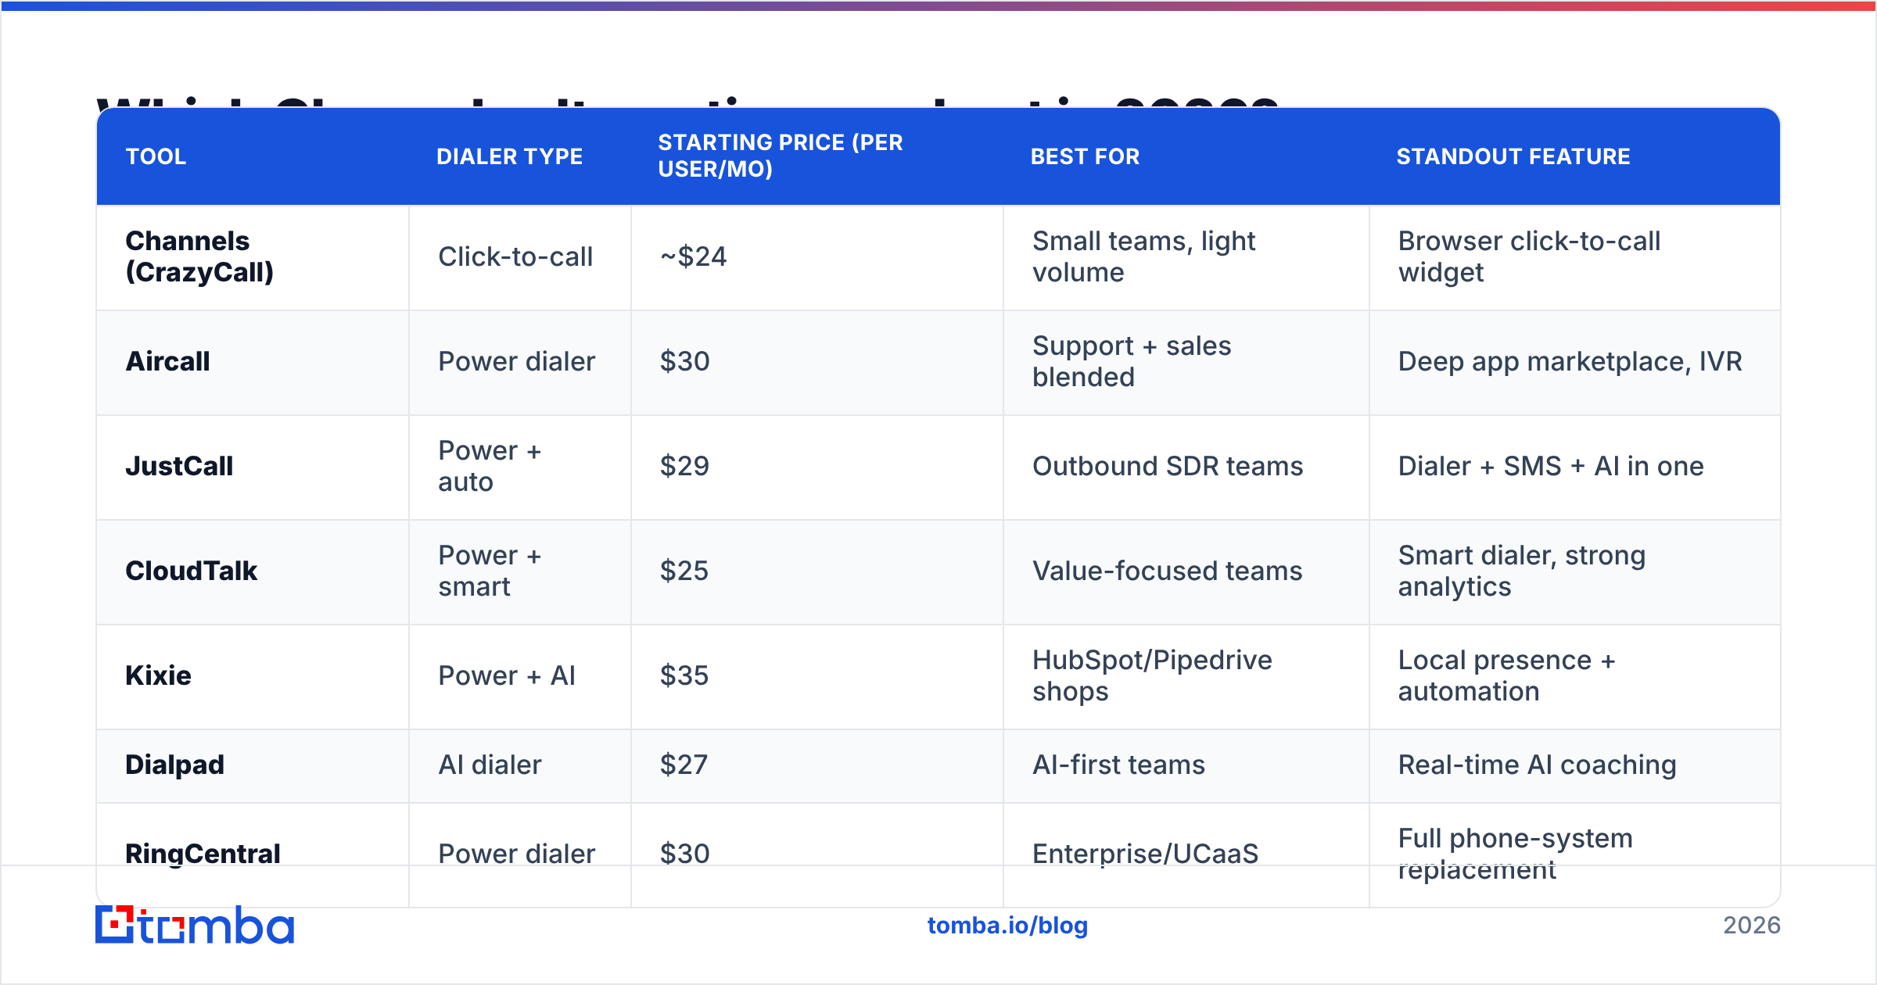
Task: Select the Dialpad tool name
Action: [174, 765]
